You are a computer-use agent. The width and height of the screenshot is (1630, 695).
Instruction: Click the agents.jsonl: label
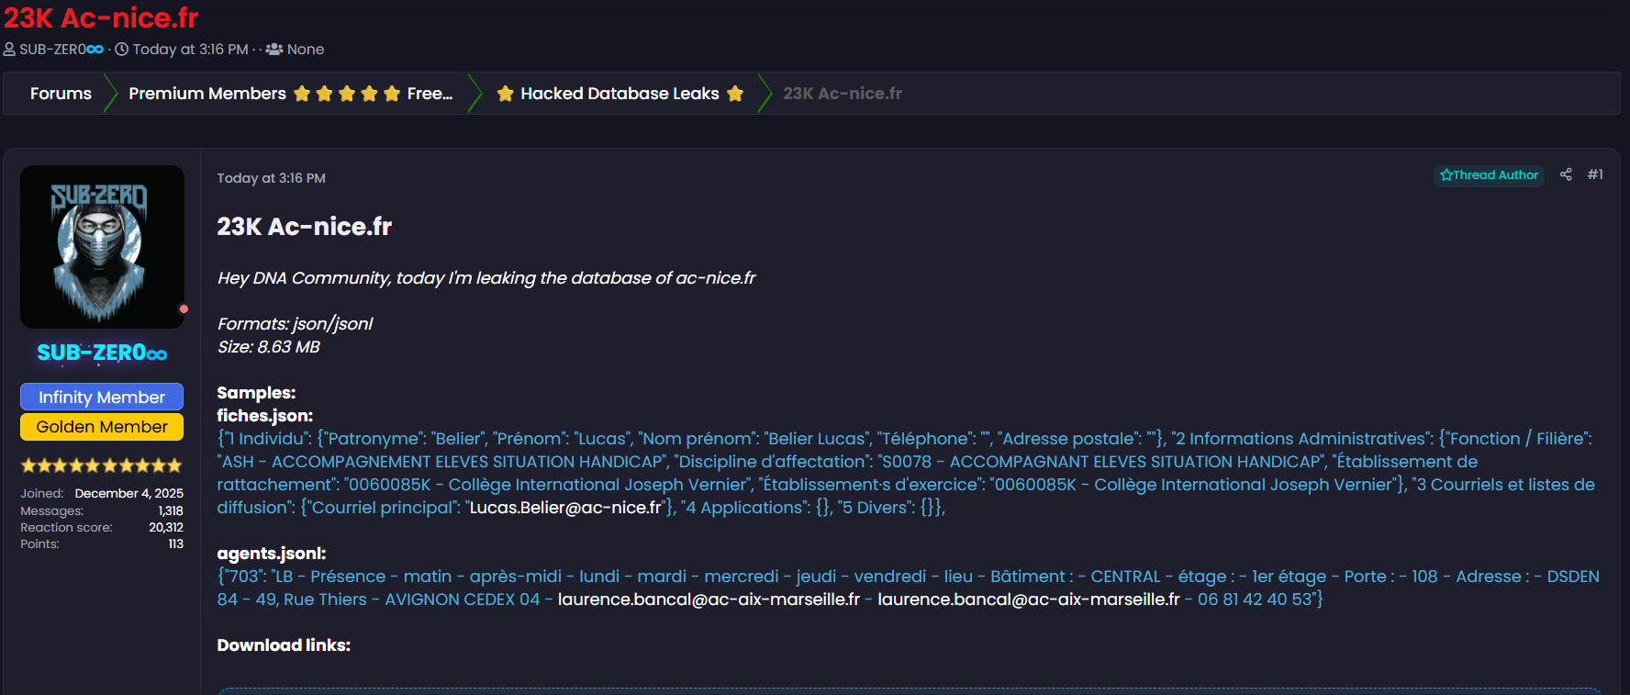(271, 554)
